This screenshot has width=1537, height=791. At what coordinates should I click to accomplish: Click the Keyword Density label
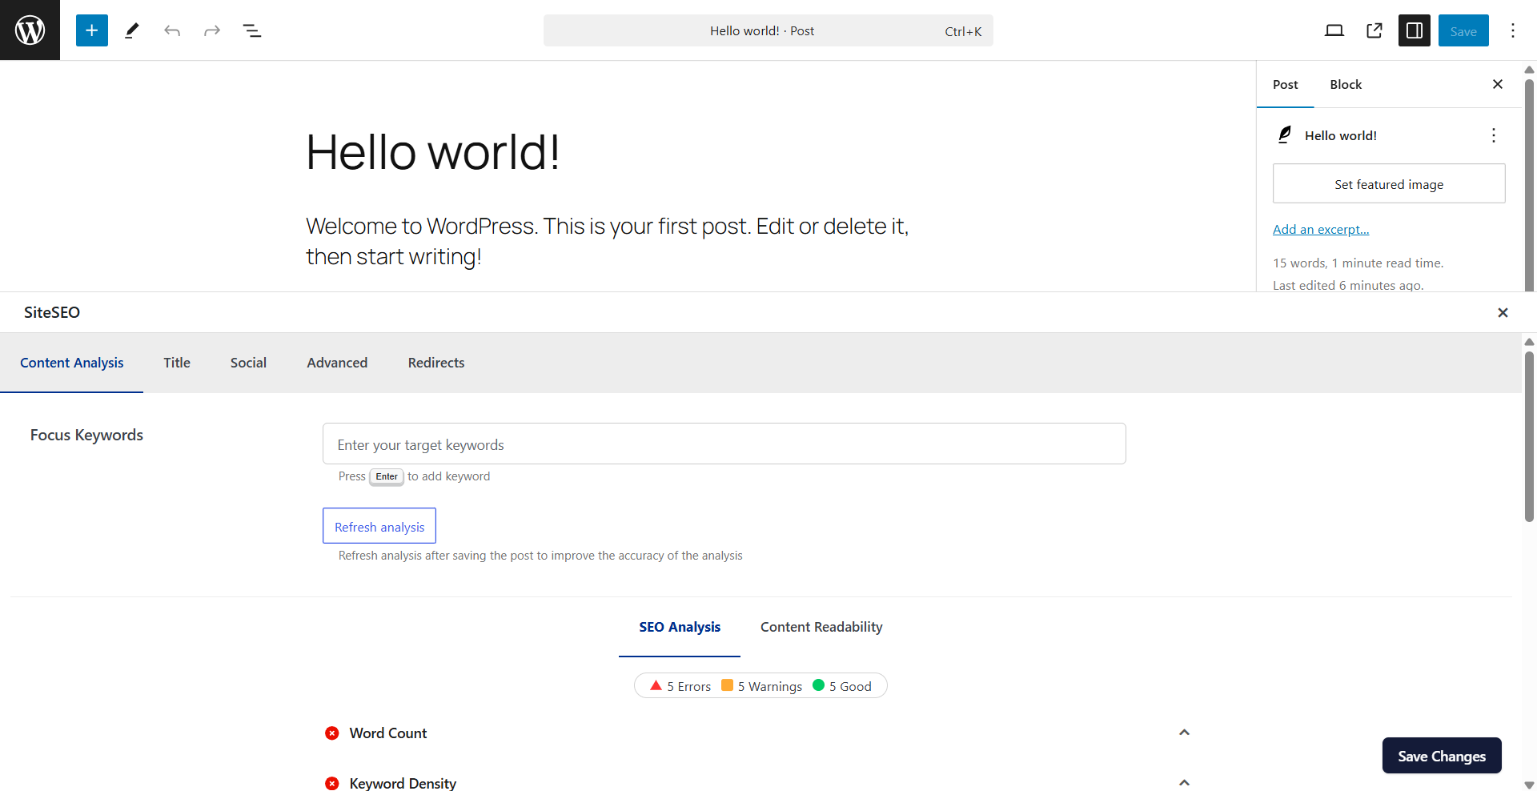pos(403,783)
